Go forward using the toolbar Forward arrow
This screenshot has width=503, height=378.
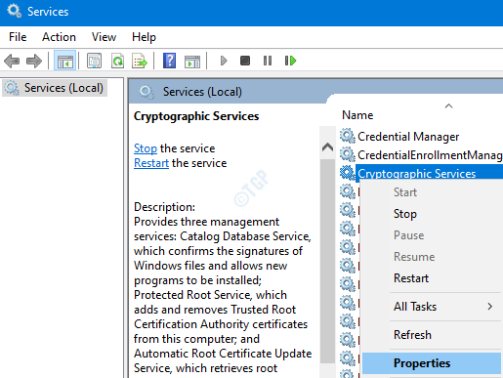click(34, 61)
